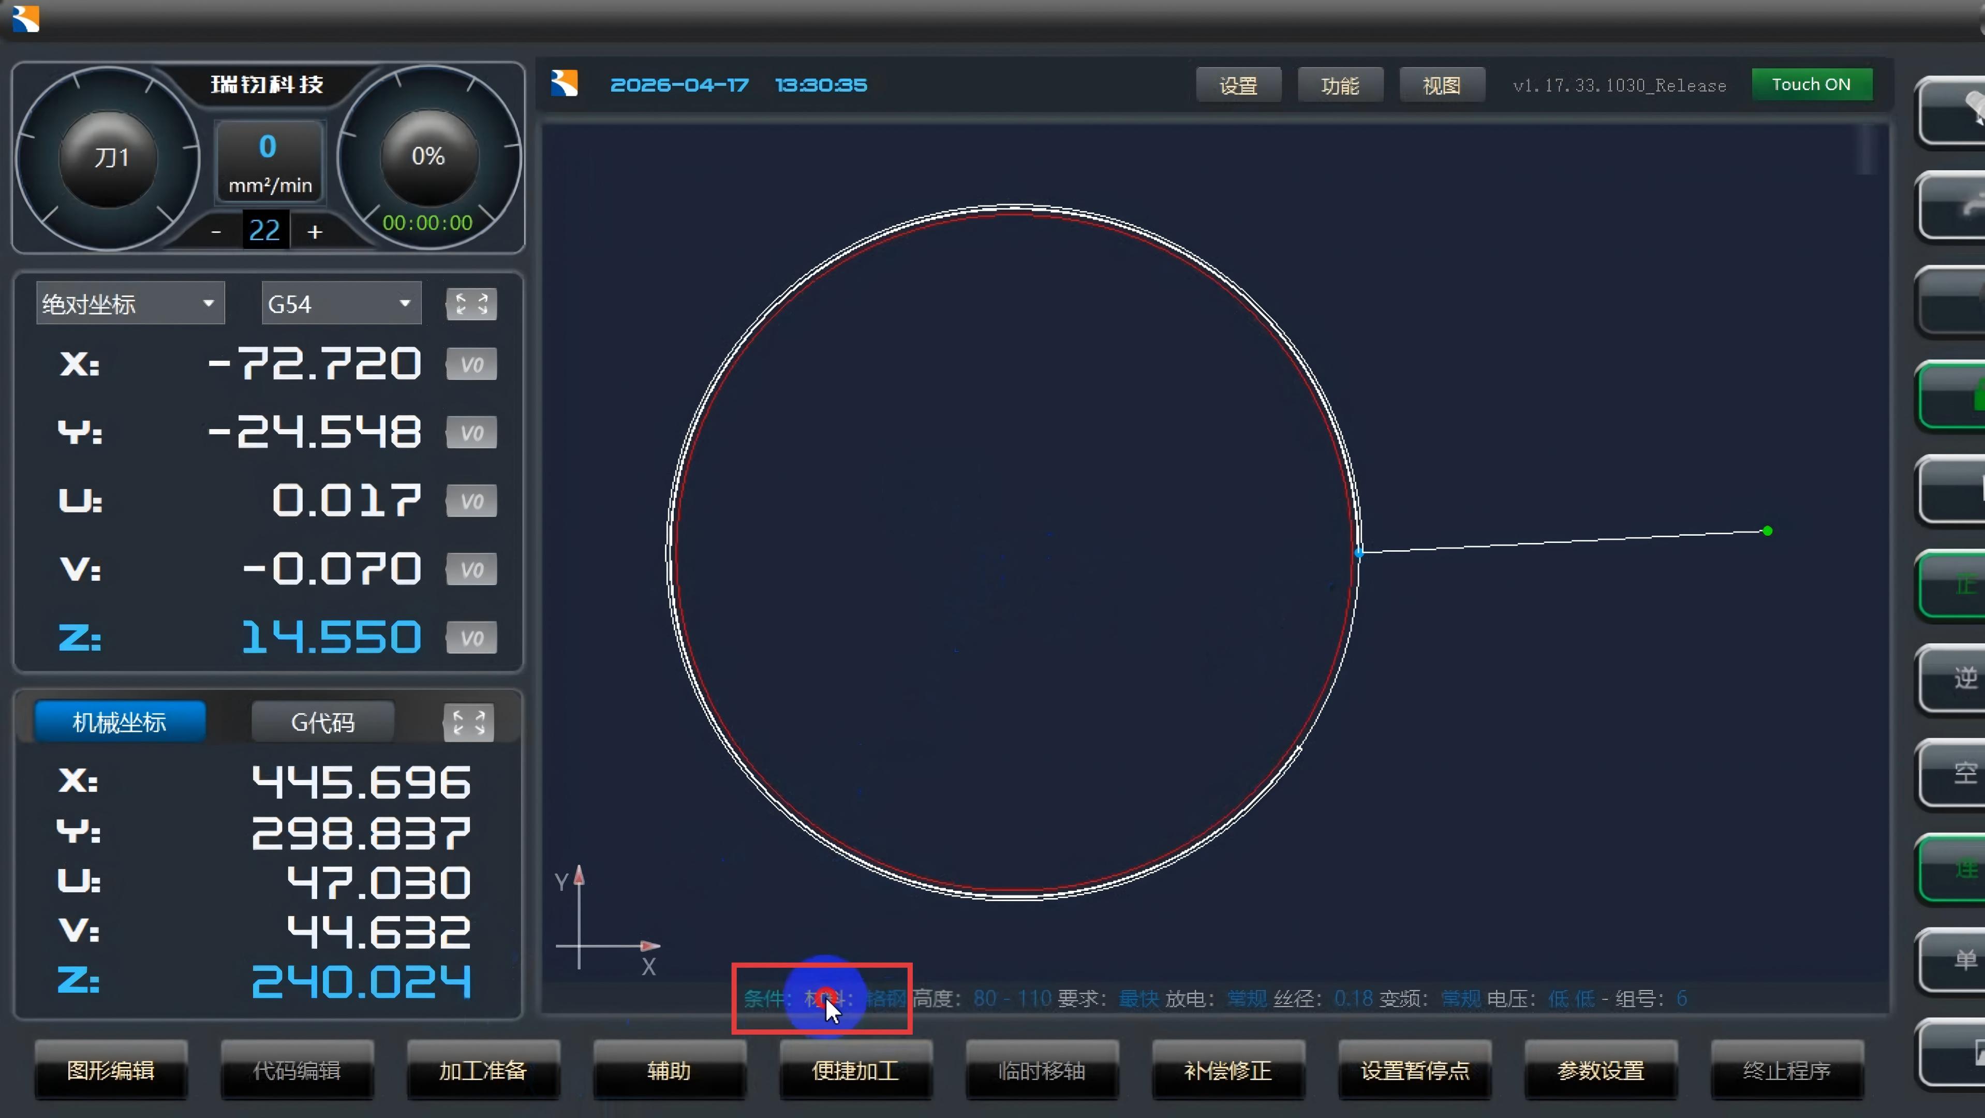Click the machine U value 47.030
Viewport: 1985px width, 1118px height.
[378, 882]
